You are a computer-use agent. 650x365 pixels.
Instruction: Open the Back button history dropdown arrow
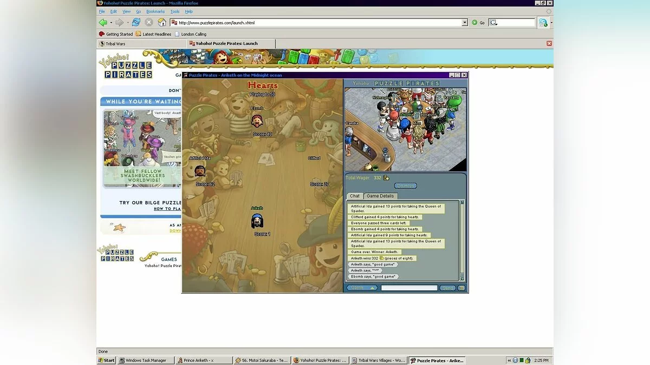[111, 23]
